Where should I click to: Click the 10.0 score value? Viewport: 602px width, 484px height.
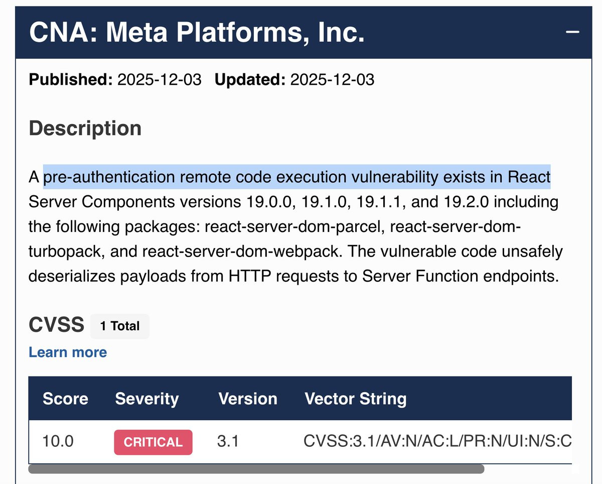tap(58, 442)
